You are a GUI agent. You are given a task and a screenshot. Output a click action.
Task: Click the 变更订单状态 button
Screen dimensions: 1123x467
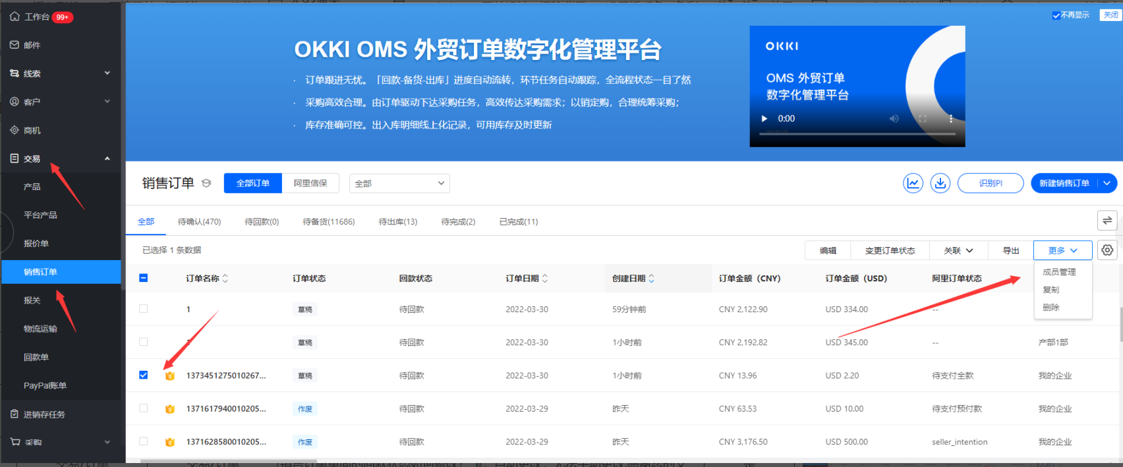coord(890,250)
